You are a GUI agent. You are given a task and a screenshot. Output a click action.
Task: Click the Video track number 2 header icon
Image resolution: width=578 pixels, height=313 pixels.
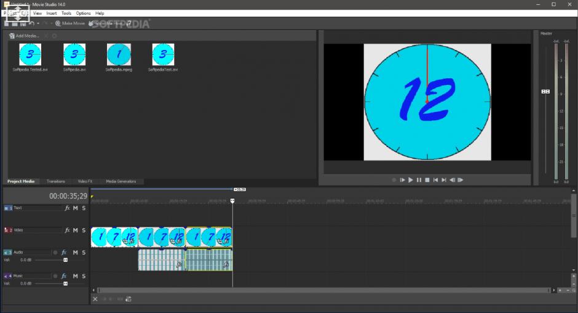[x=8, y=230]
